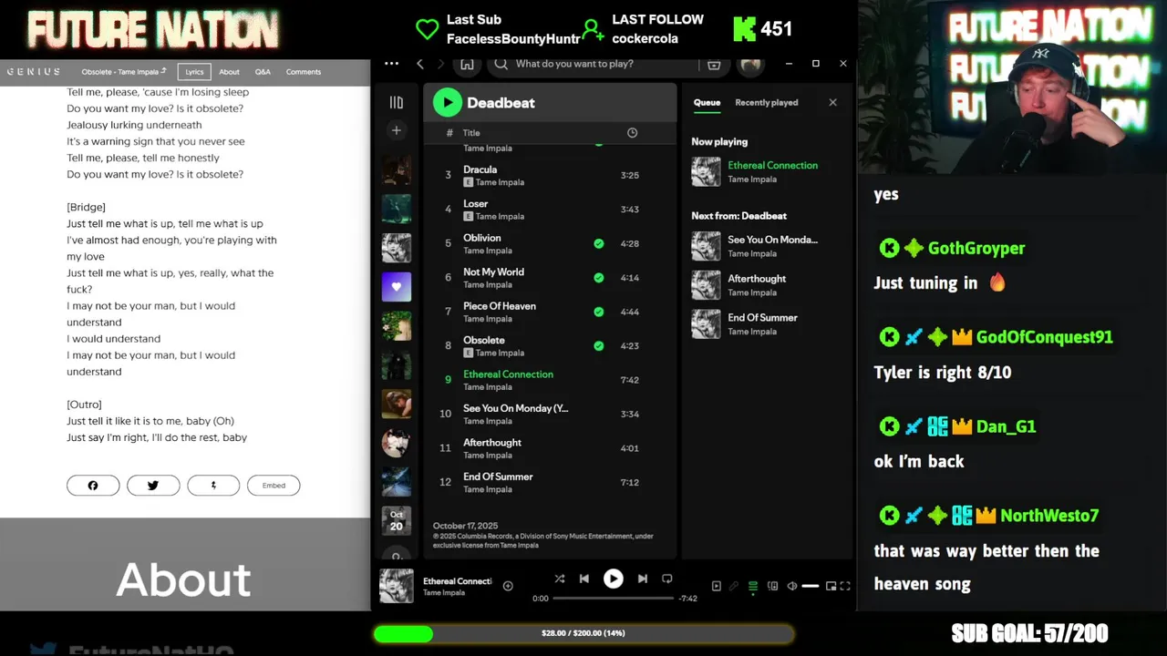Open the Spotify profile avatar
Image resolution: width=1167 pixels, height=656 pixels.
coord(750,64)
